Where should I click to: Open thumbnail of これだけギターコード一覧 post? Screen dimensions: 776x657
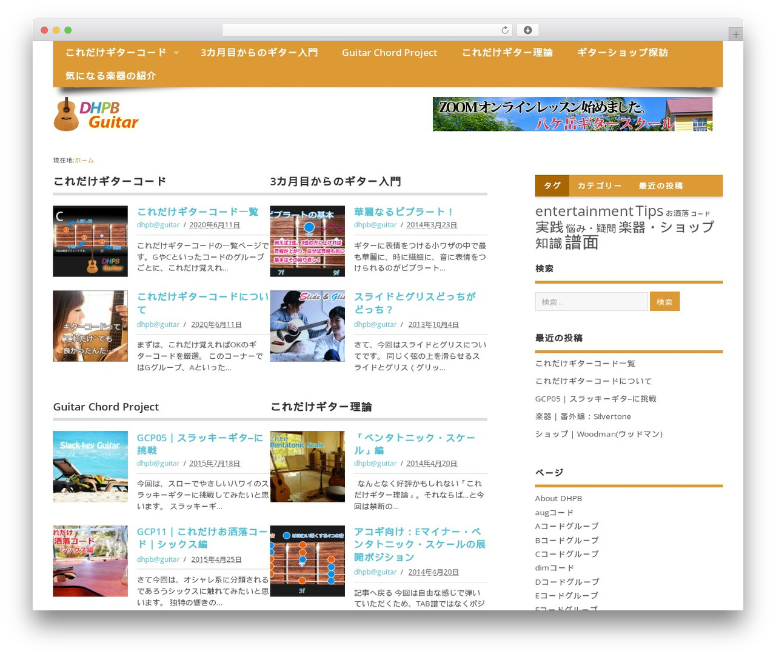[90, 241]
